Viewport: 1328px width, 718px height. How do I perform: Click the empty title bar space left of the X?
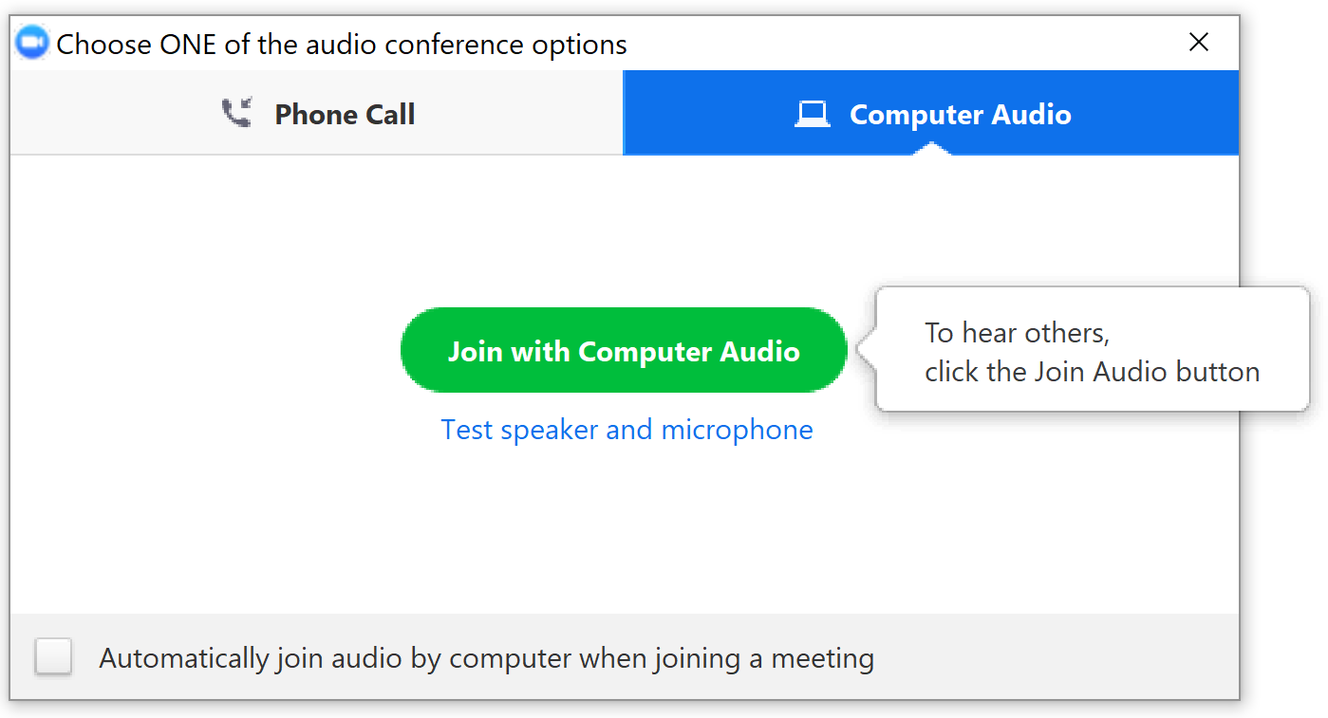point(902,44)
